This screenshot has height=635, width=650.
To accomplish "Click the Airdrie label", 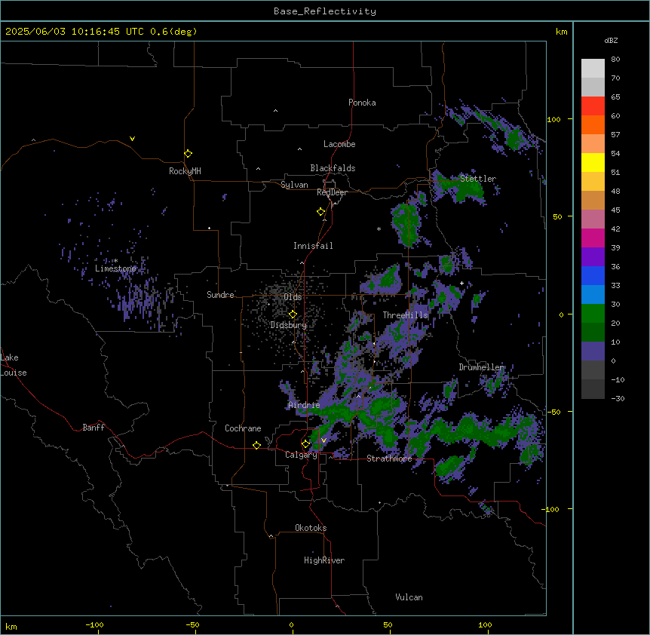I will click(x=305, y=405).
